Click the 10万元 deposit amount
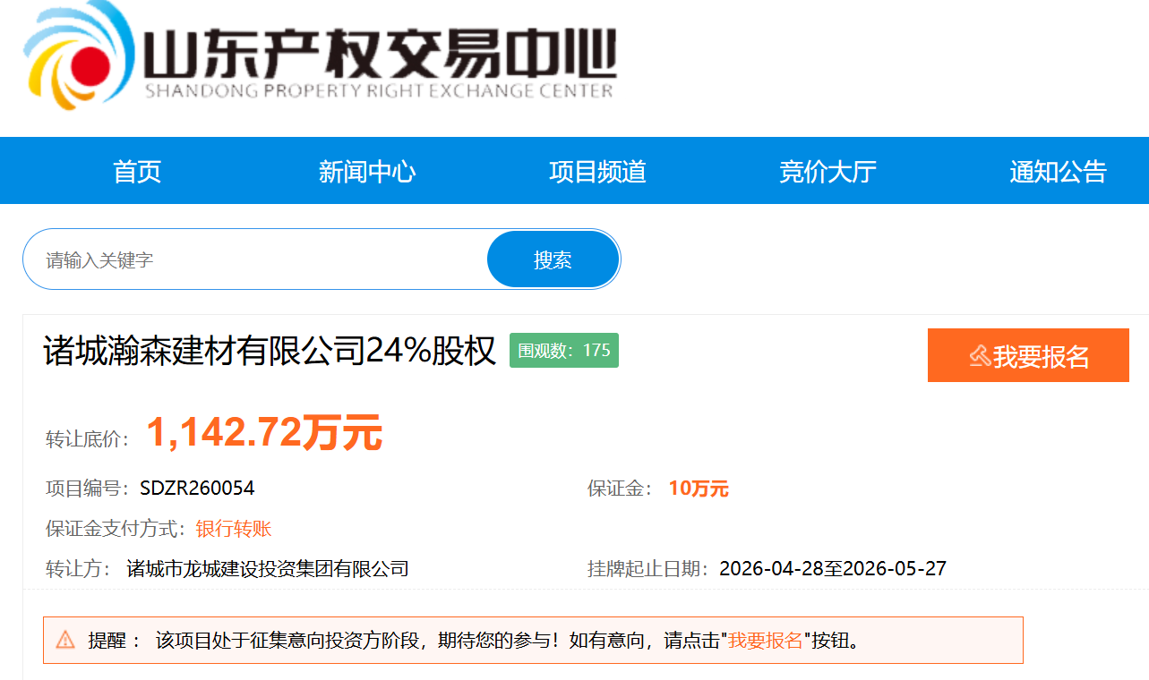Image resolution: width=1149 pixels, height=680 pixels. click(x=699, y=489)
